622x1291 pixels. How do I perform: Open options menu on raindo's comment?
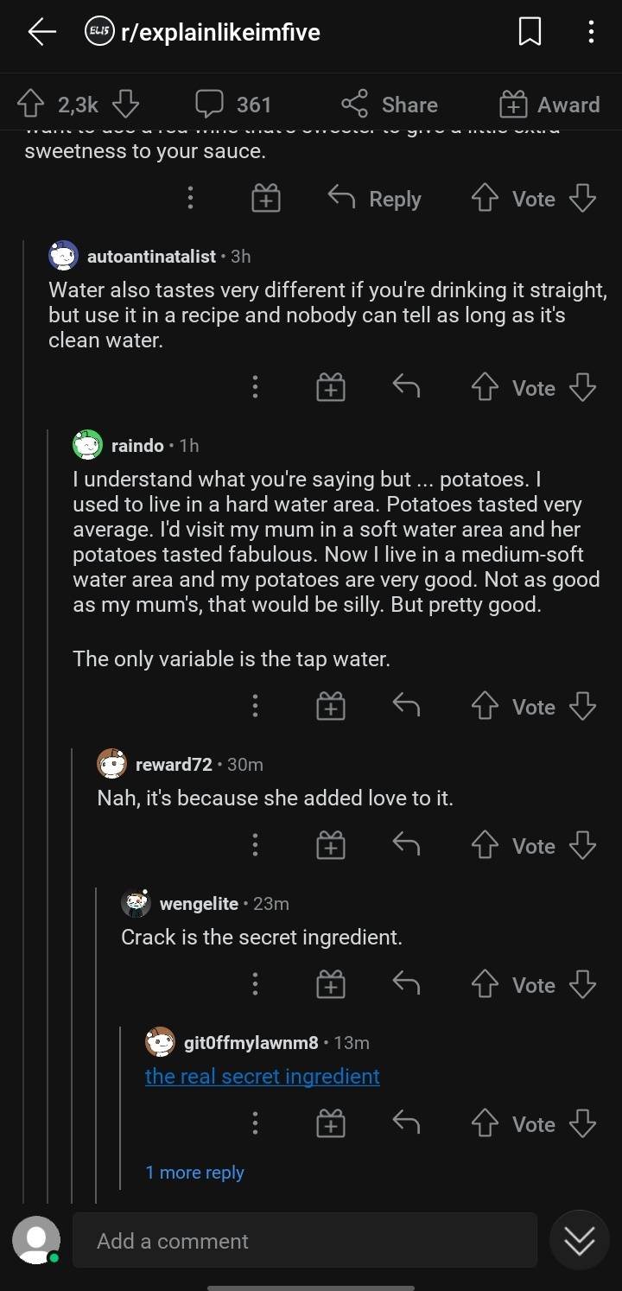coord(255,707)
